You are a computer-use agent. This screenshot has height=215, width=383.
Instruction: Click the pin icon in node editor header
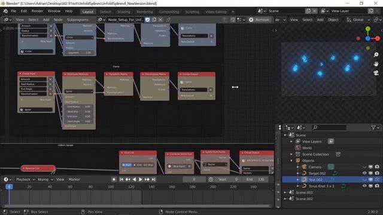coord(169,20)
